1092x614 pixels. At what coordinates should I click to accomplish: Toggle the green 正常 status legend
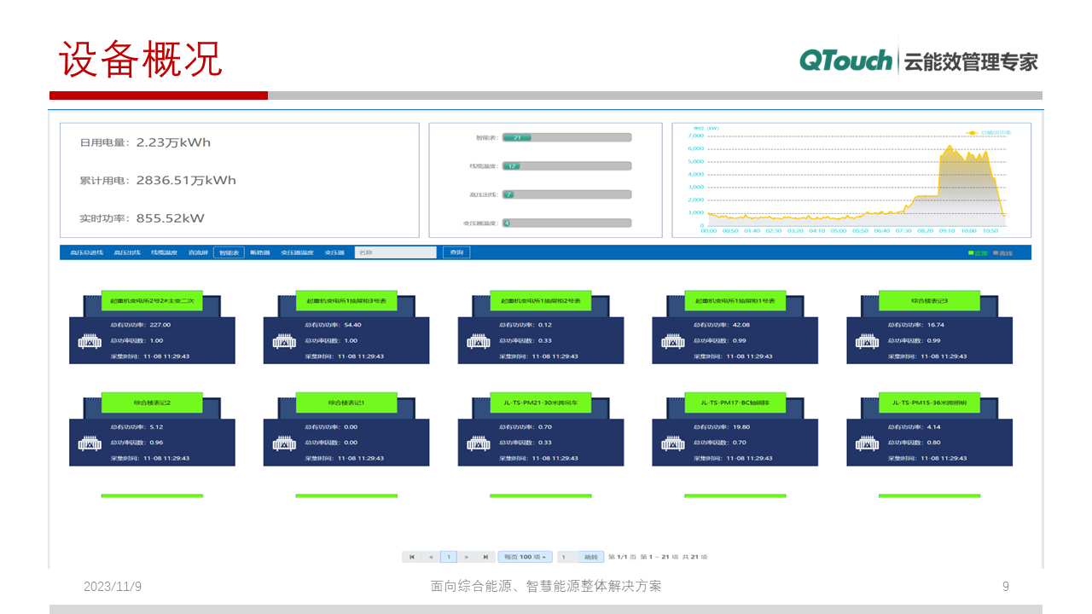click(x=978, y=253)
